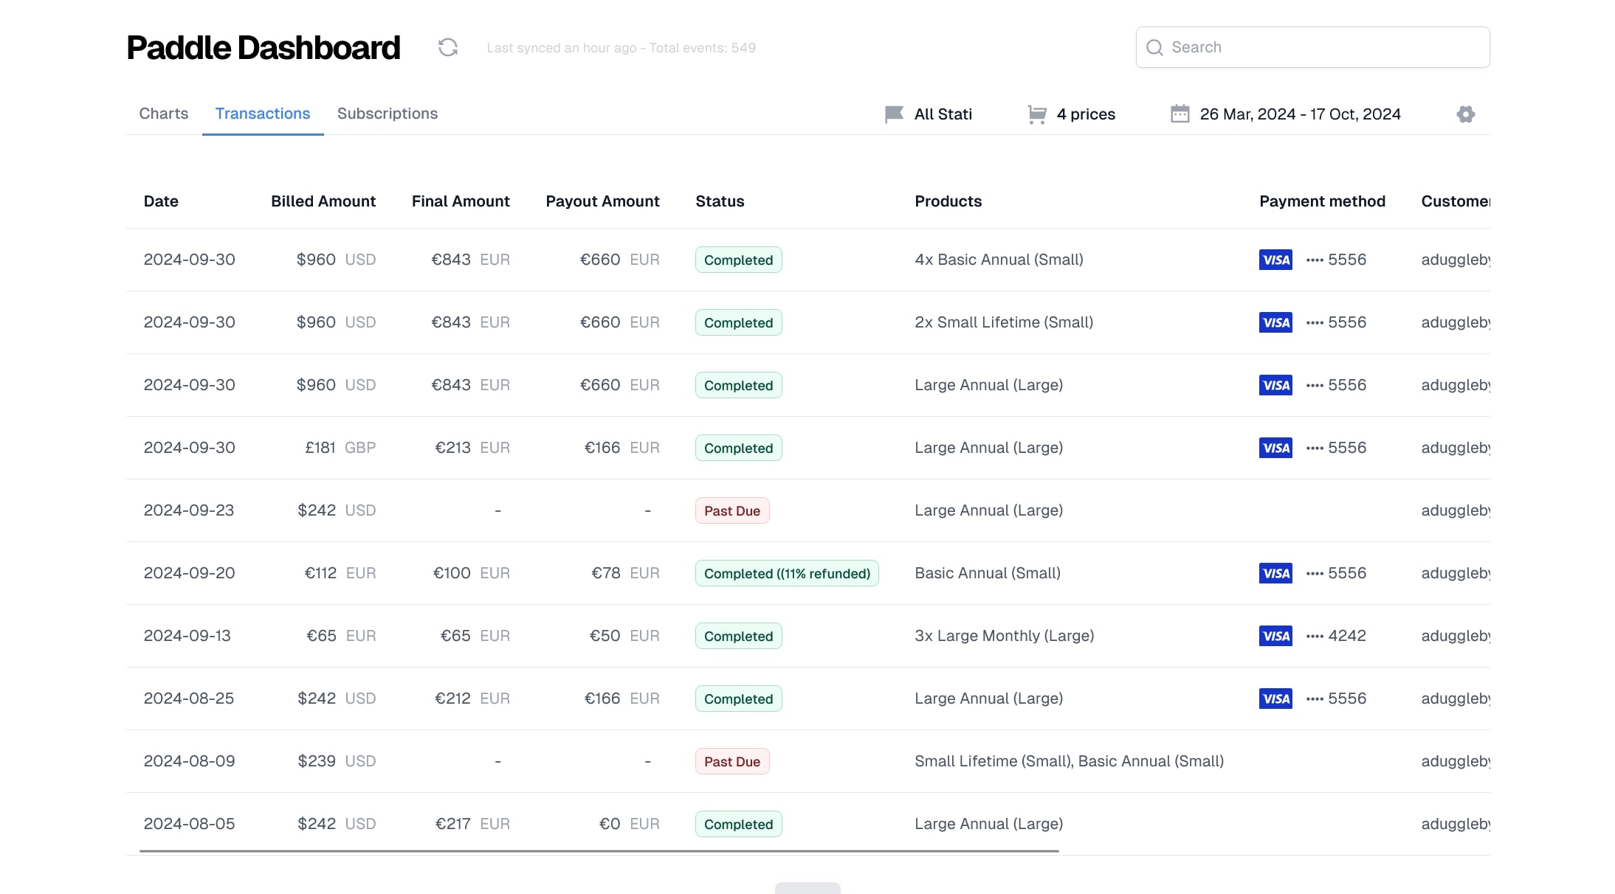Click the Paddle Dashboard title
This screenshot has height=894, width=1615.
click(264, 46)
